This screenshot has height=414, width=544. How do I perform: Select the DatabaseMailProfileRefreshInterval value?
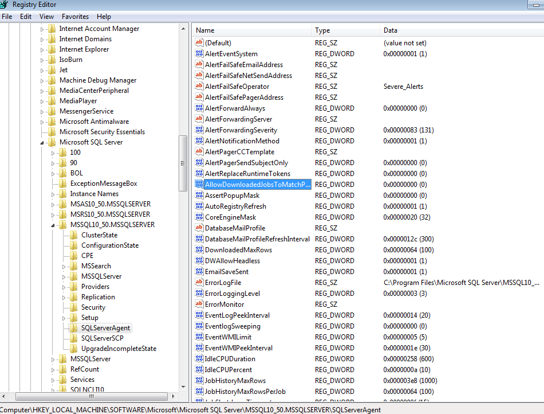tap(257, 239)
